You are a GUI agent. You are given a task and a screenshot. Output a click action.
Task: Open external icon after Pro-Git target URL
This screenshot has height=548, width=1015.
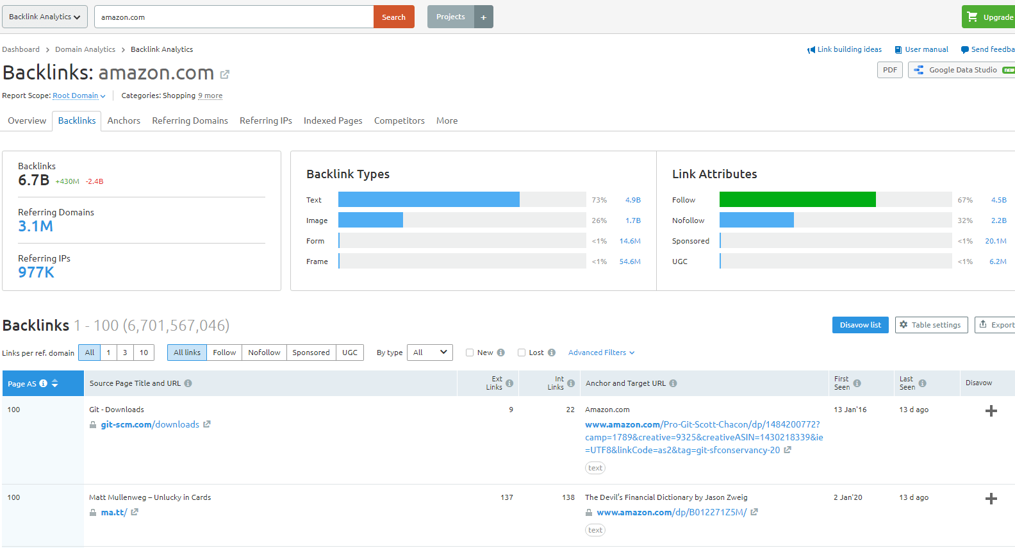788,450
